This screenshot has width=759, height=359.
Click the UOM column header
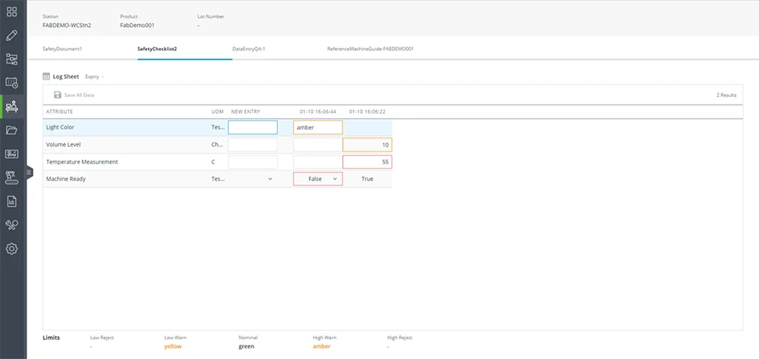click(218, 111)
